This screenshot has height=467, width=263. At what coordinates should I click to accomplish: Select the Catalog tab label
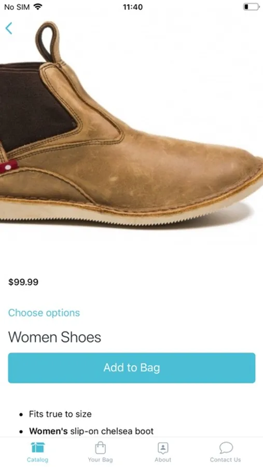pyautogui.click(x=37, y=460)
